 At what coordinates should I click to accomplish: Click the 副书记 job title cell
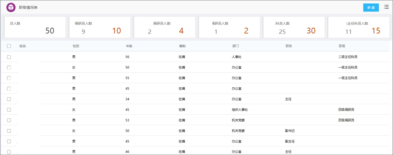290,131
